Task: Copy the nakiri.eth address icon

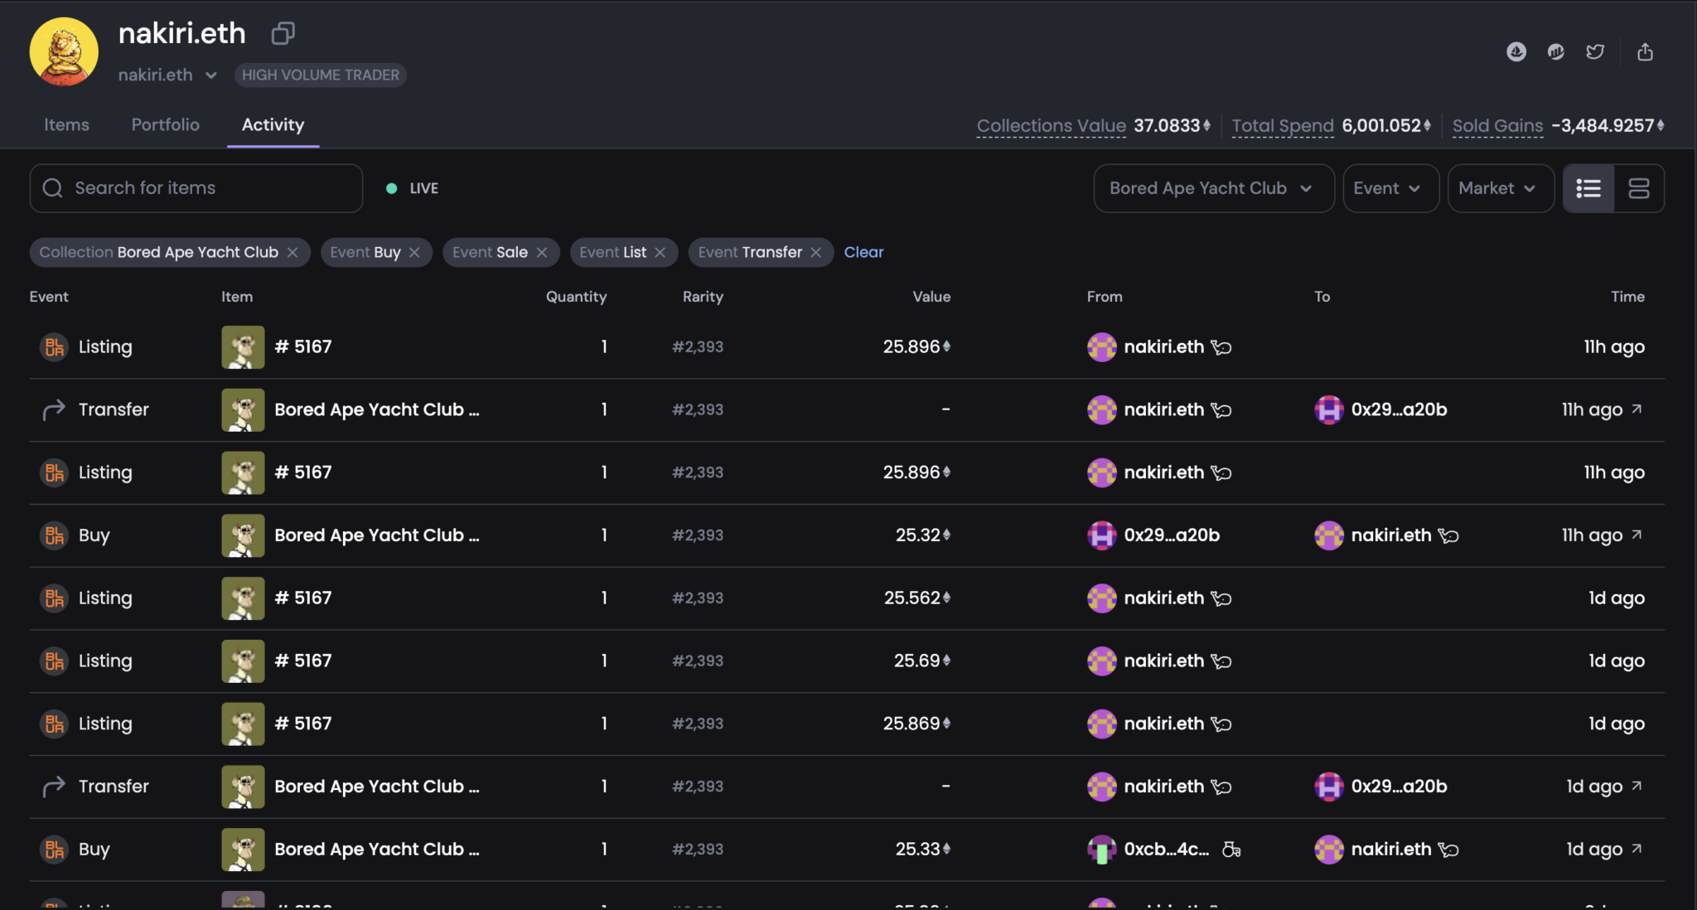Action: [x=283, y=33]
